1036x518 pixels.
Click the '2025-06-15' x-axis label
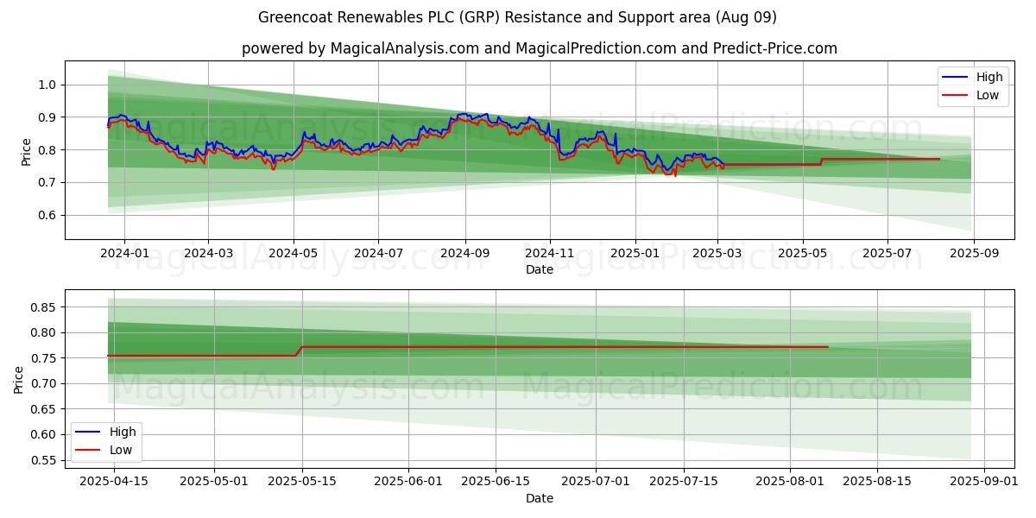(x=496, y=482)
